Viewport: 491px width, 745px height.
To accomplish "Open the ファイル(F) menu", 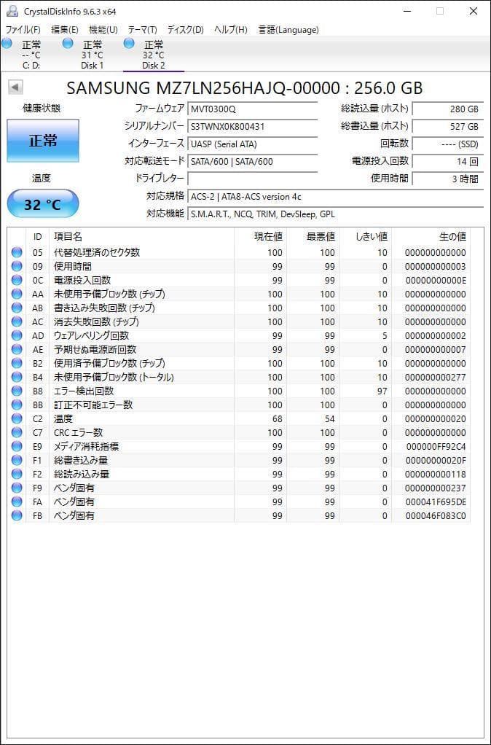I will pos(23,29).
